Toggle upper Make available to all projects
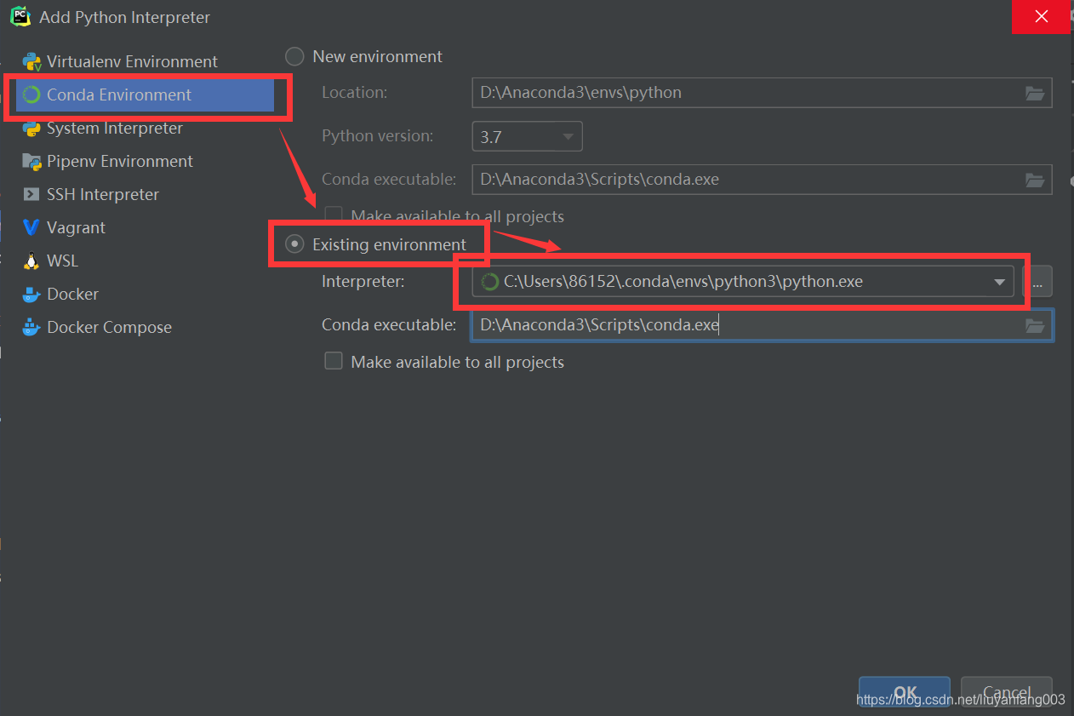The image size is (1074, 716). point(334,215)
